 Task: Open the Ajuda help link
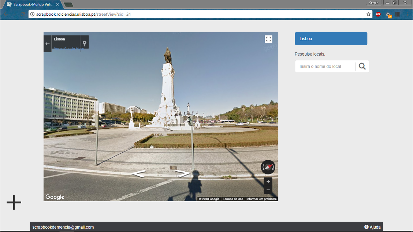tap(372, 227)
